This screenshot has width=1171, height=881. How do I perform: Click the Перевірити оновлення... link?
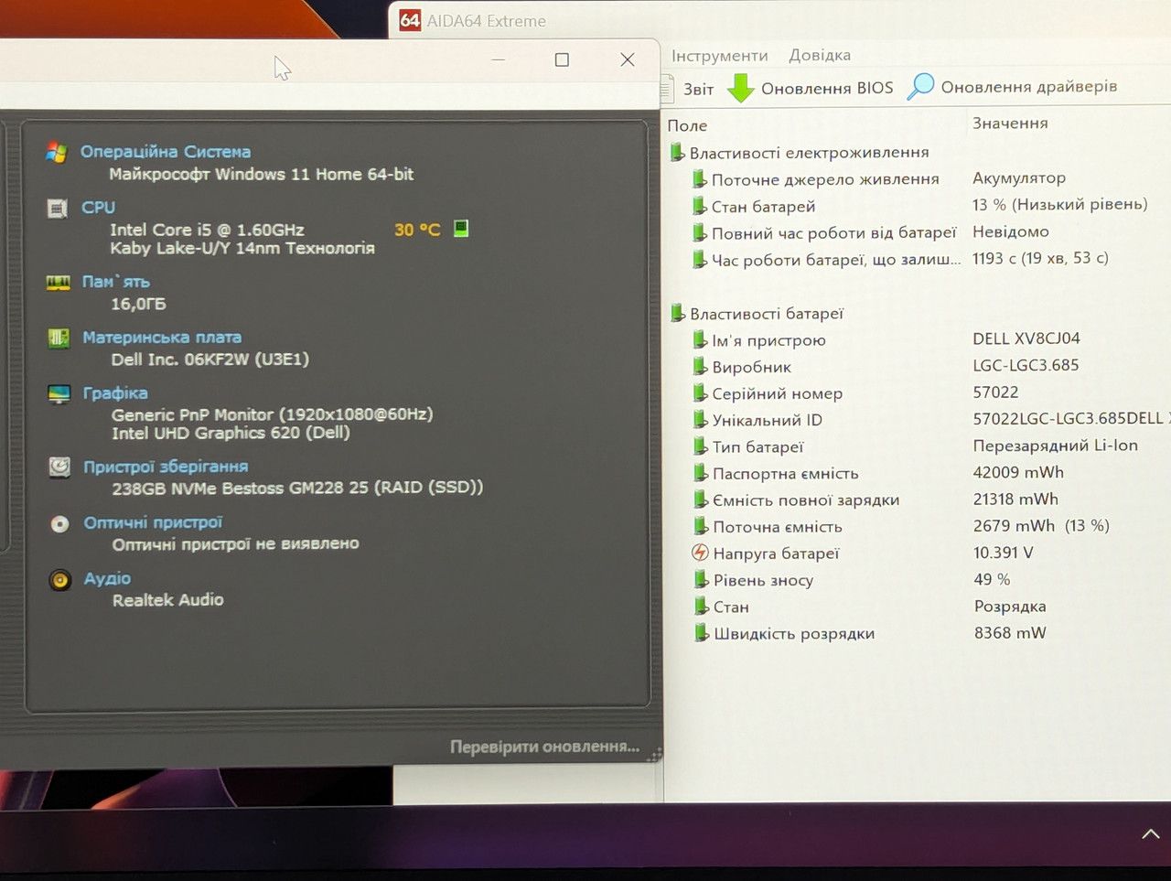pyautogui.click(x=544, y=747)
